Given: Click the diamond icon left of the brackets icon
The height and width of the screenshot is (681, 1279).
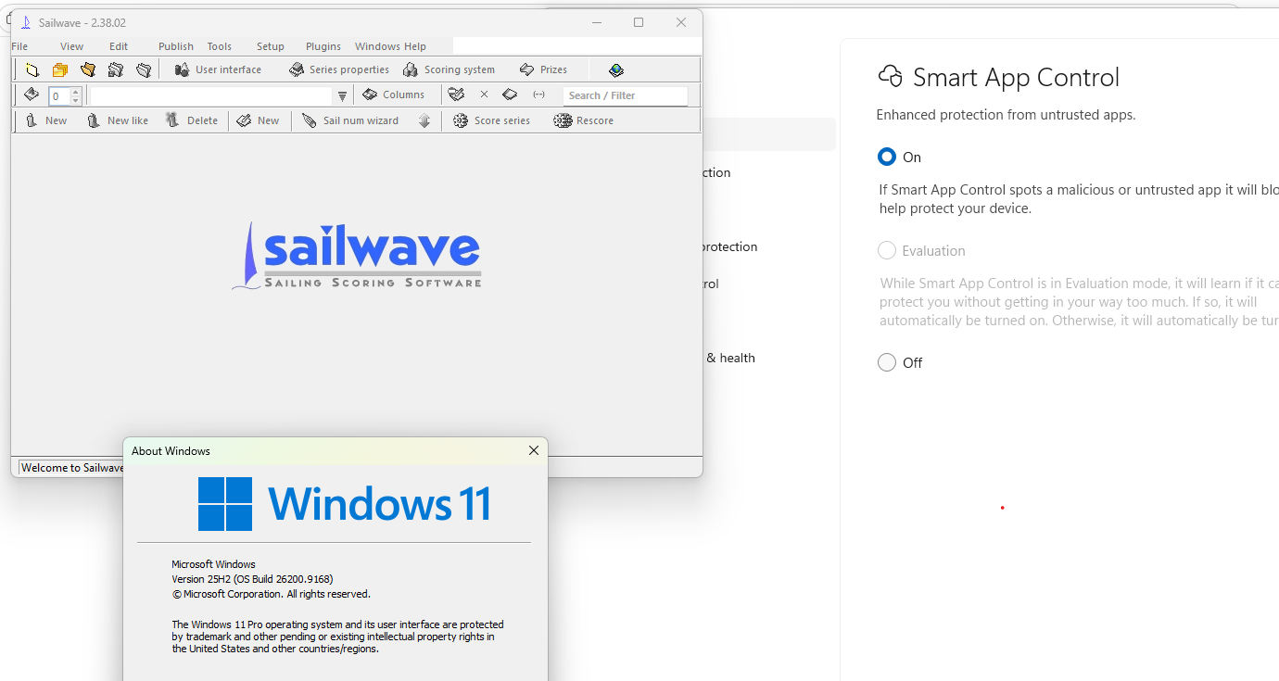Looking at the screenshot, I should click(510, 95).
